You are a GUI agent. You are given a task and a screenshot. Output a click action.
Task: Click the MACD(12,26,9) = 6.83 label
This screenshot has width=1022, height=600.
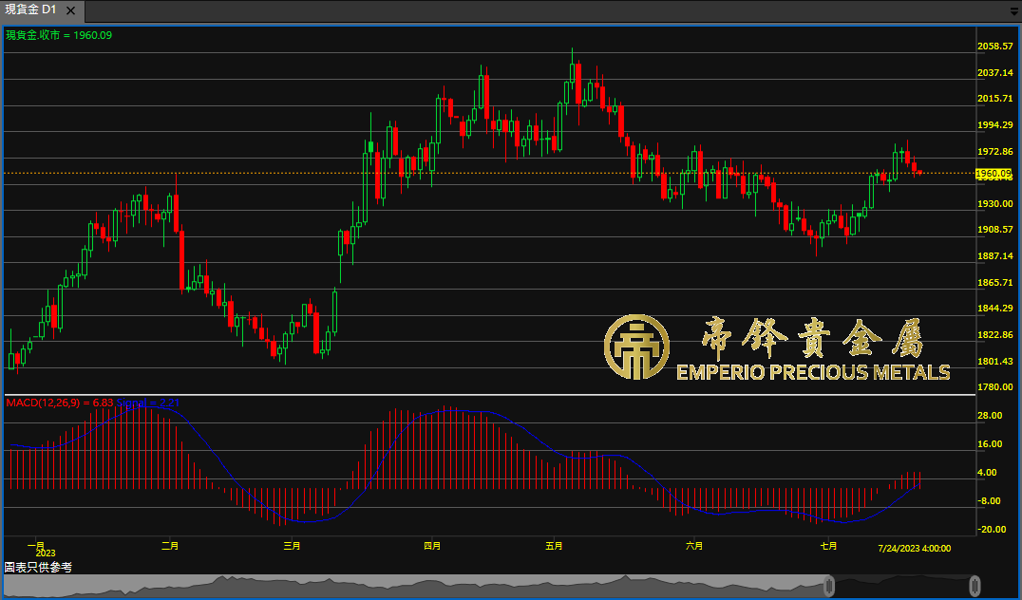(59, 403)
